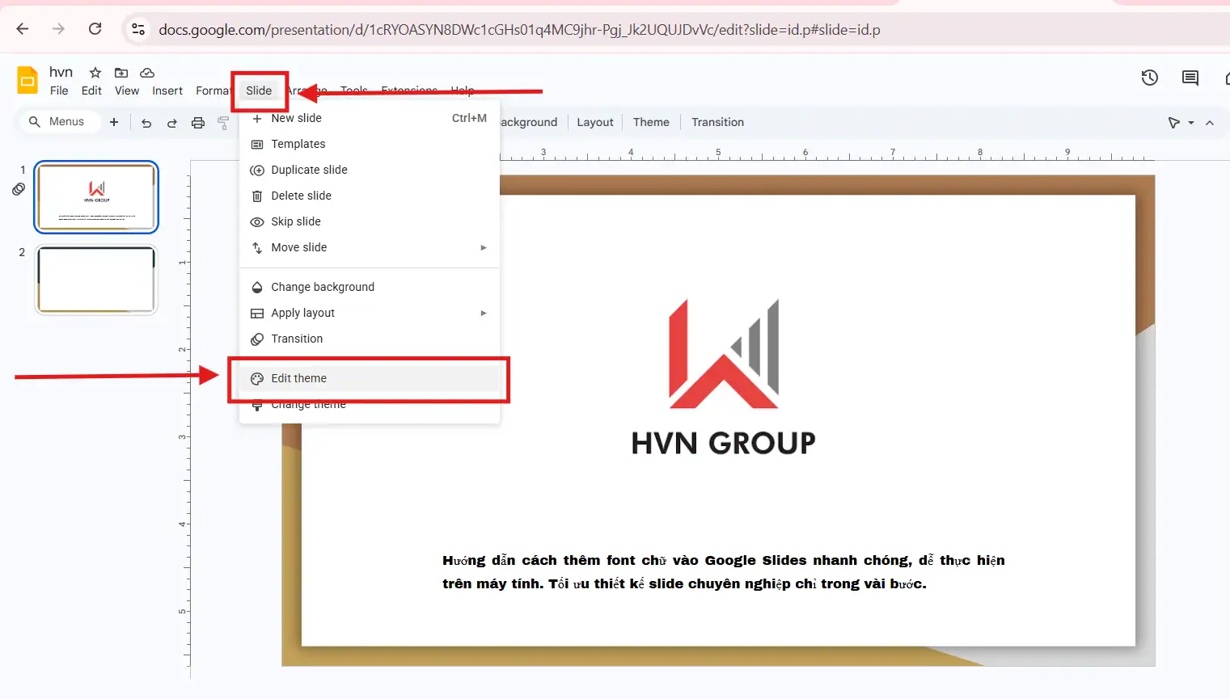Select Delete slide

coord(370,196)
